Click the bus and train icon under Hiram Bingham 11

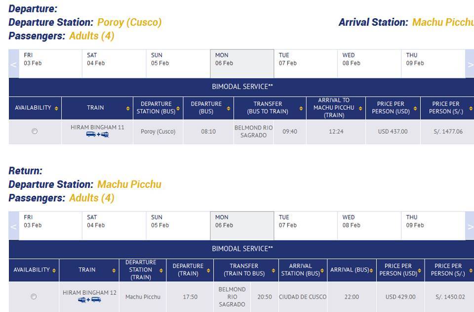point(97,134)
